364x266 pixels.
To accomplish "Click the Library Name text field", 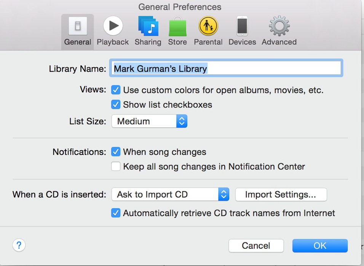I will coord(226,68).
